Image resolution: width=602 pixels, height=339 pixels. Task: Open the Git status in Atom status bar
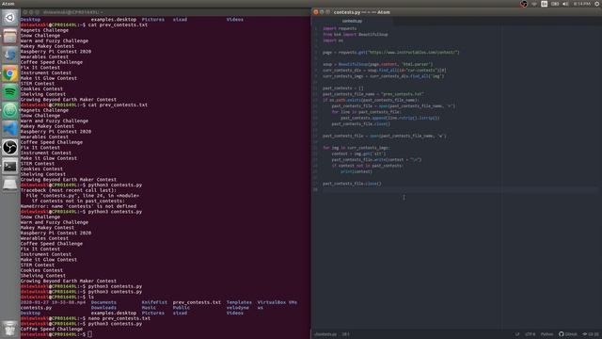pyautogui.click(x=592, y=334)
